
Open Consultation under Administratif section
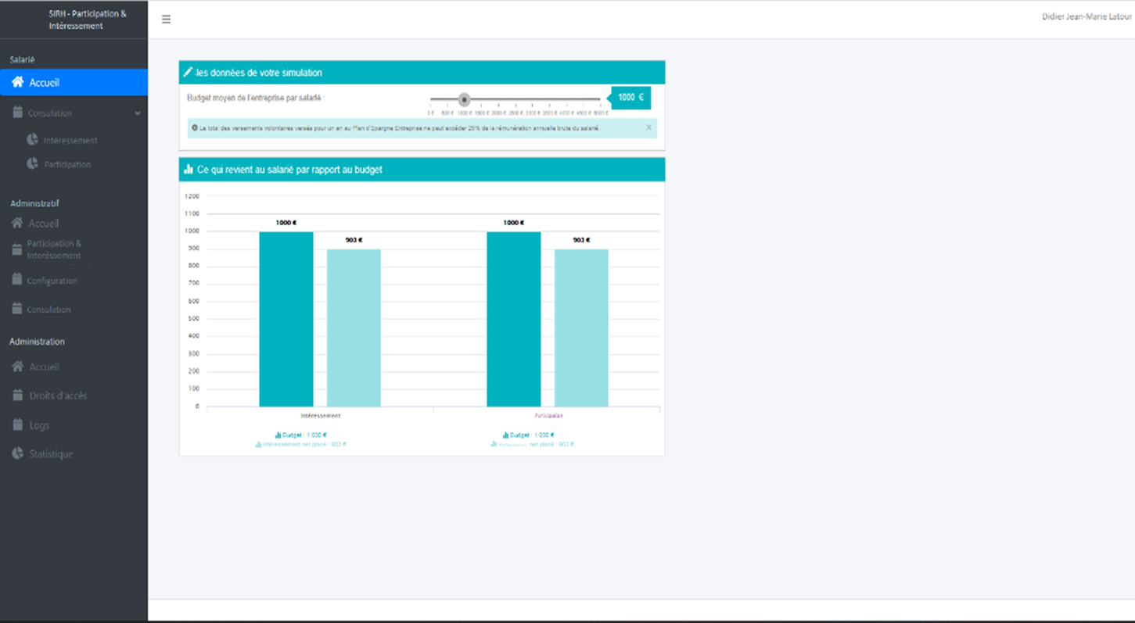[x=48, y=310]
